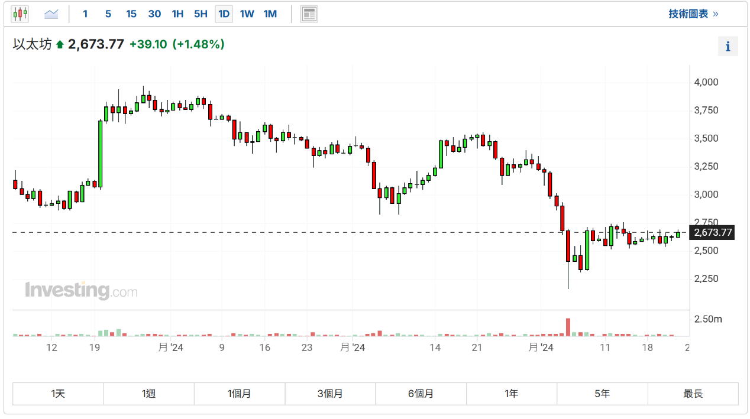Click the info "i" icon

pyautogui.click(x=728, y=46)
